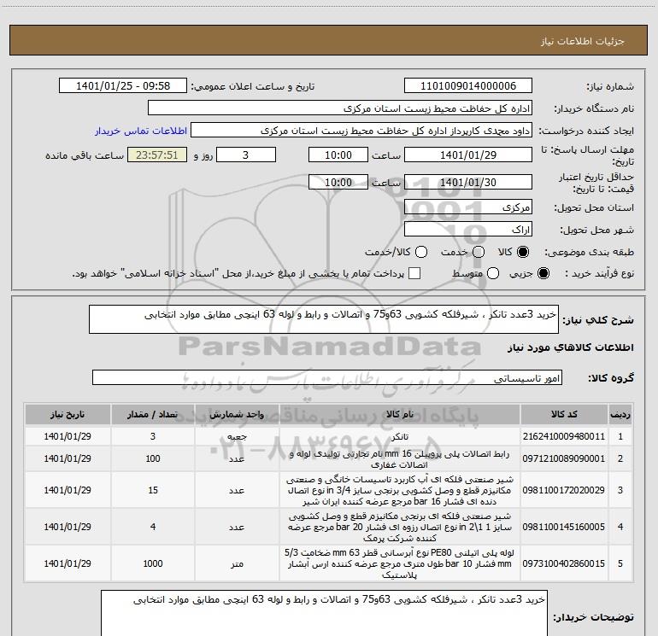The height and width of the screenshot is (636, 658).
Task: Click the unit cell جعبه
Action: 237,436
